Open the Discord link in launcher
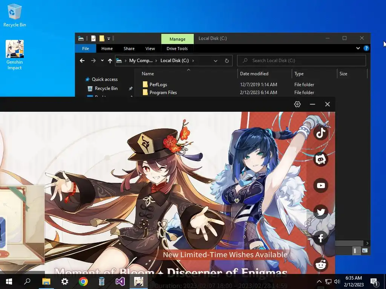386x289 pixels. [321, 159]
